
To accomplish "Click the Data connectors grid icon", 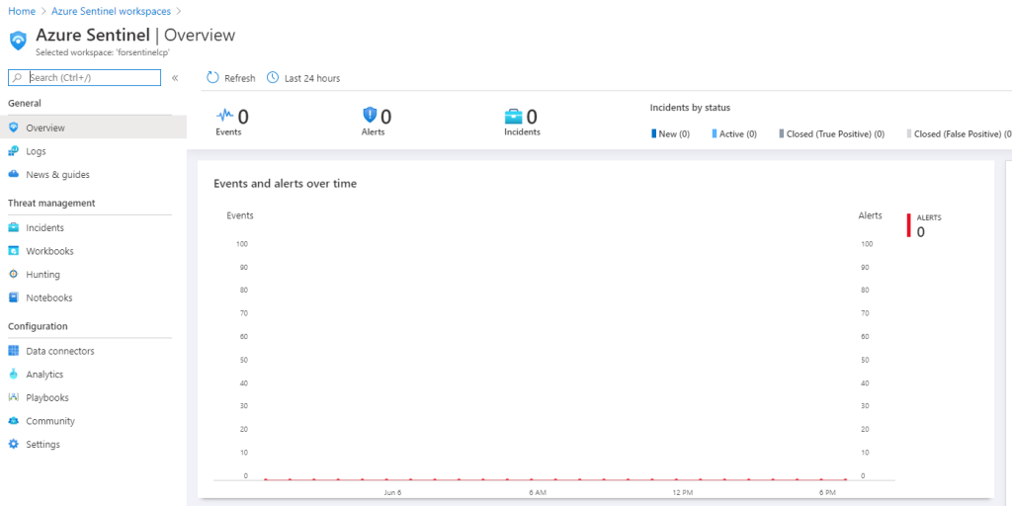I will tap(14, 351).
